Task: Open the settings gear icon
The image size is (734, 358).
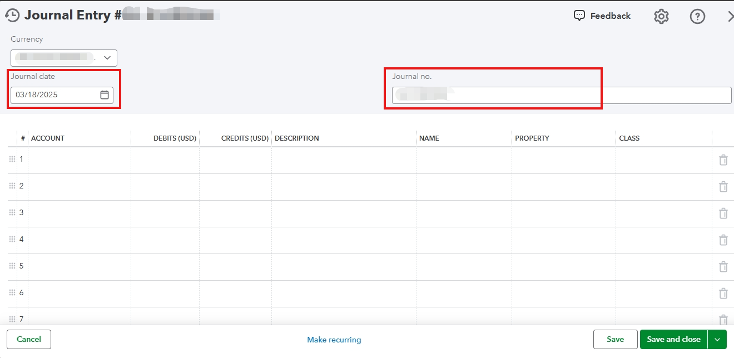Action: click(x=661, y=16)
